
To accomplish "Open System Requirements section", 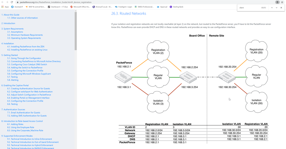I will [12, 29].
